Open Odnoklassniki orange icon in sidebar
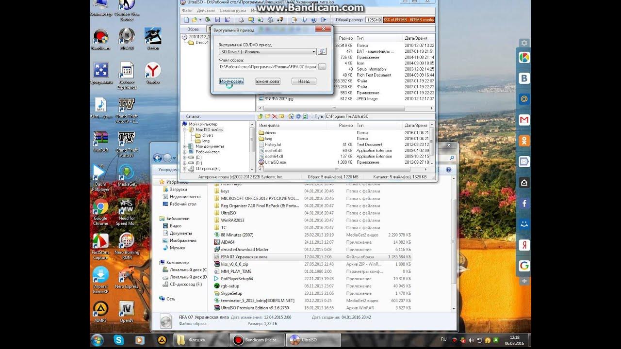 524,141
